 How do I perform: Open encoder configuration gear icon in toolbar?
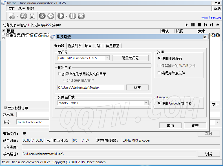coord(51,16)
